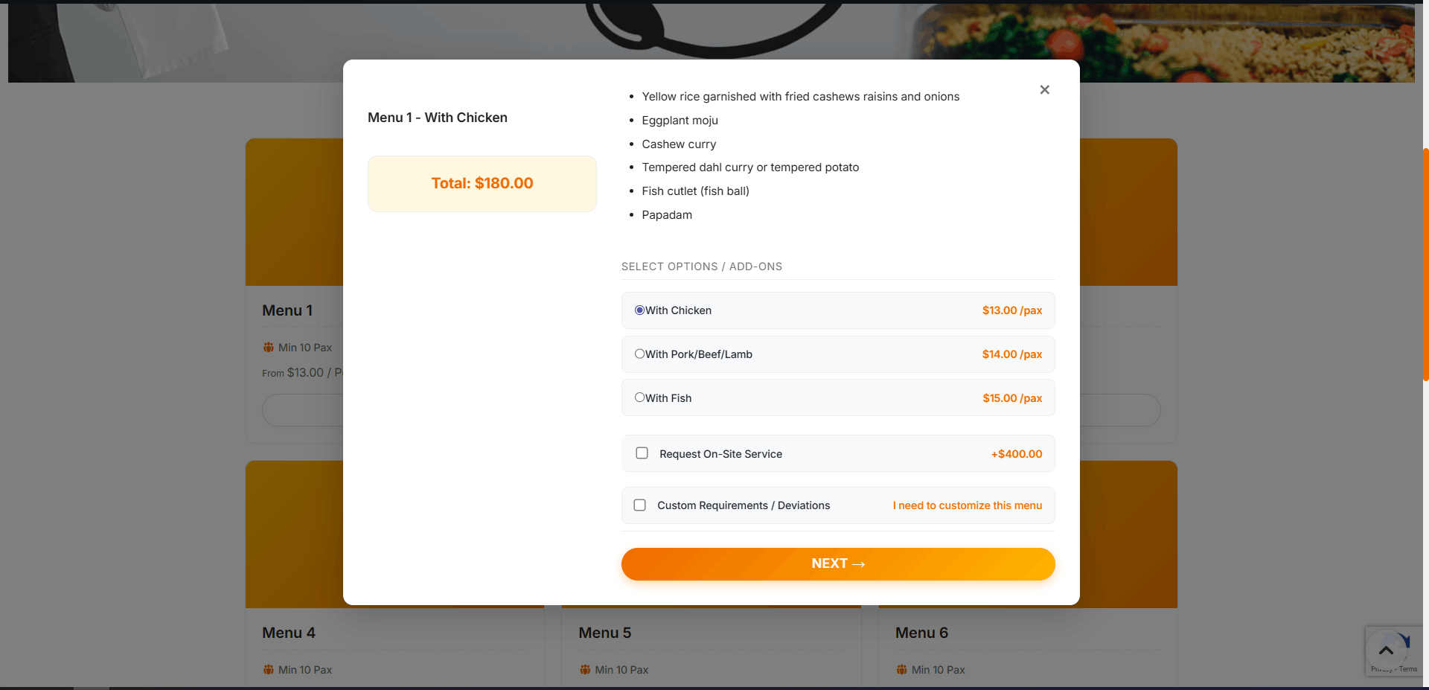Click the scroll-to-top arrow icon
This screenshot has height=690, width=1429.
[x=1385, y=651]
